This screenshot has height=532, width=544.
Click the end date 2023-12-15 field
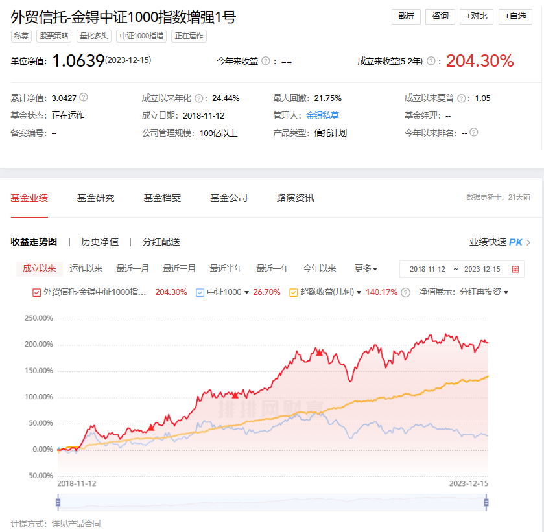[x=482, y=269]
